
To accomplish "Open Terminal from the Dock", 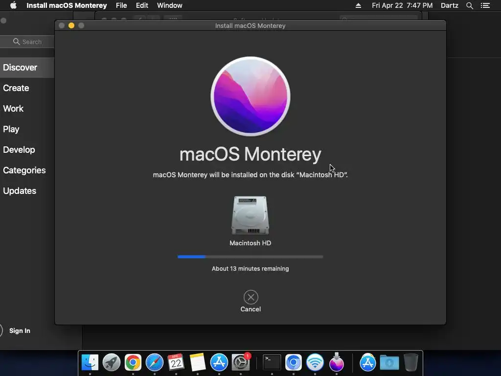I will click(272, 362).
